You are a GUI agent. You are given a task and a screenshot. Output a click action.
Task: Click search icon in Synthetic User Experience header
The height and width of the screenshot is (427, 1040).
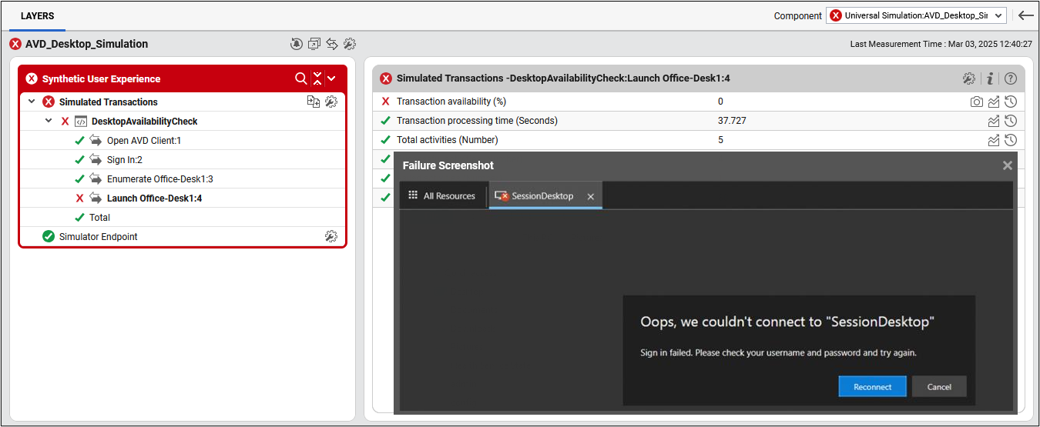tap(300, 78)
